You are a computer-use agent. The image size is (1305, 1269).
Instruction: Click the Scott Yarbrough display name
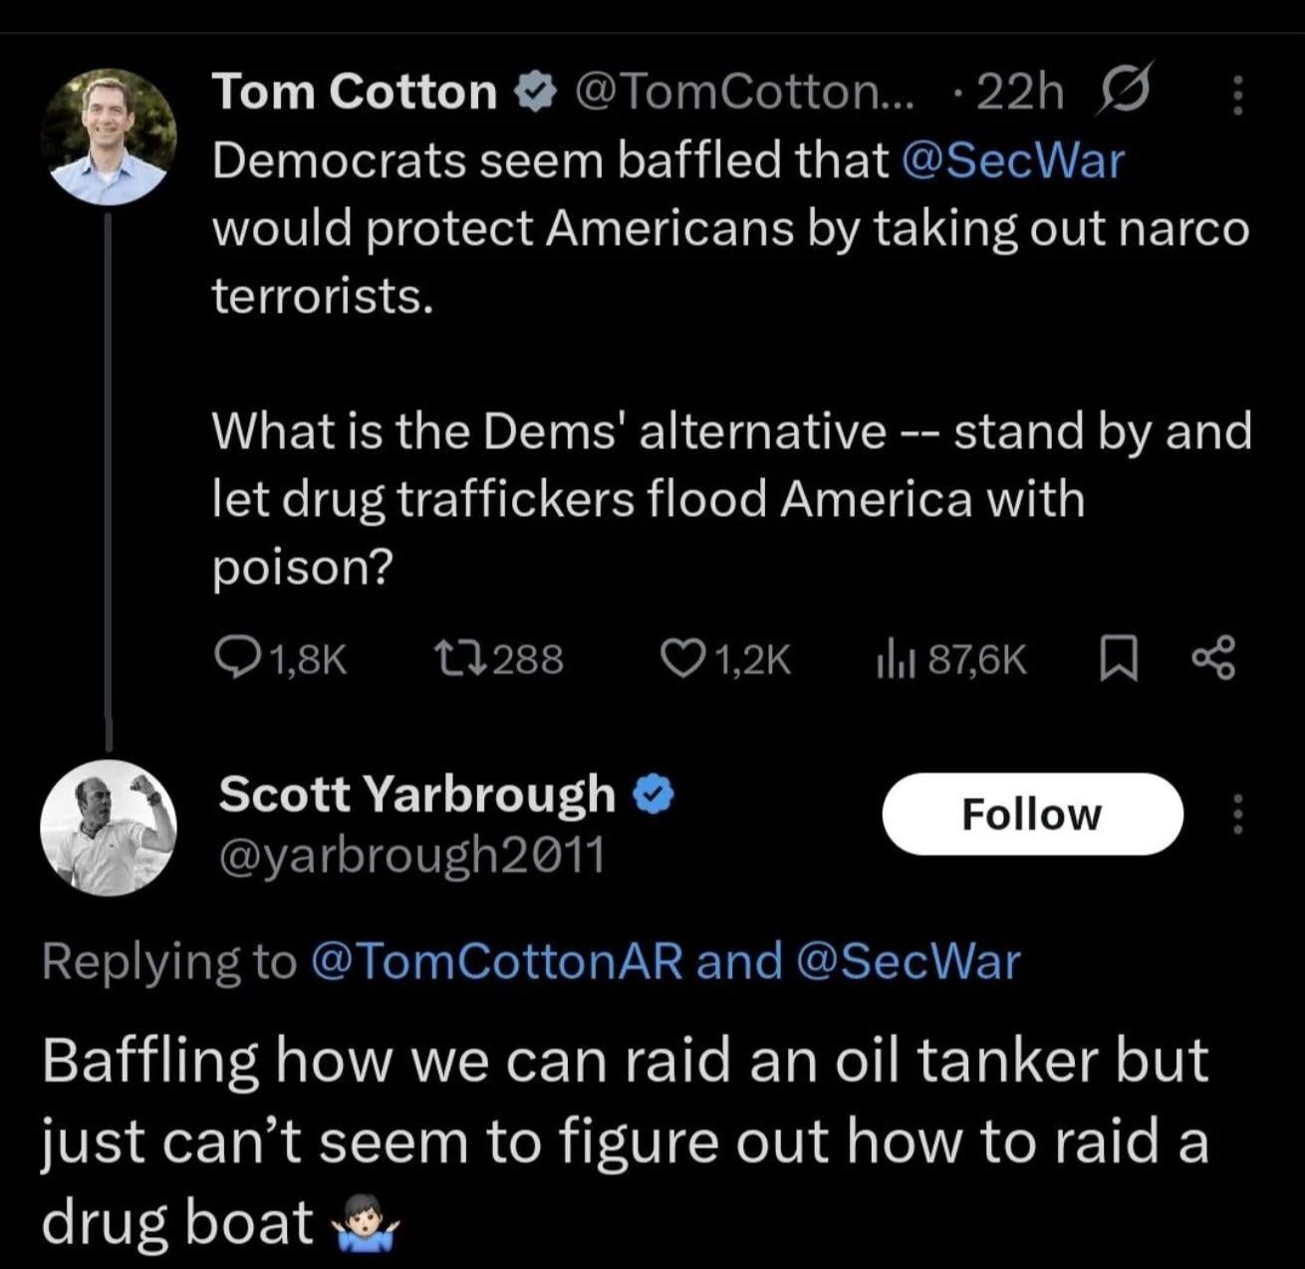(x=417, y=794)
